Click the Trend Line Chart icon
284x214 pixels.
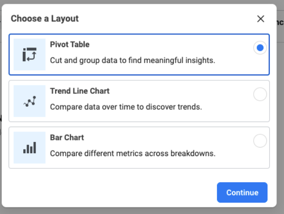point(29,101)
